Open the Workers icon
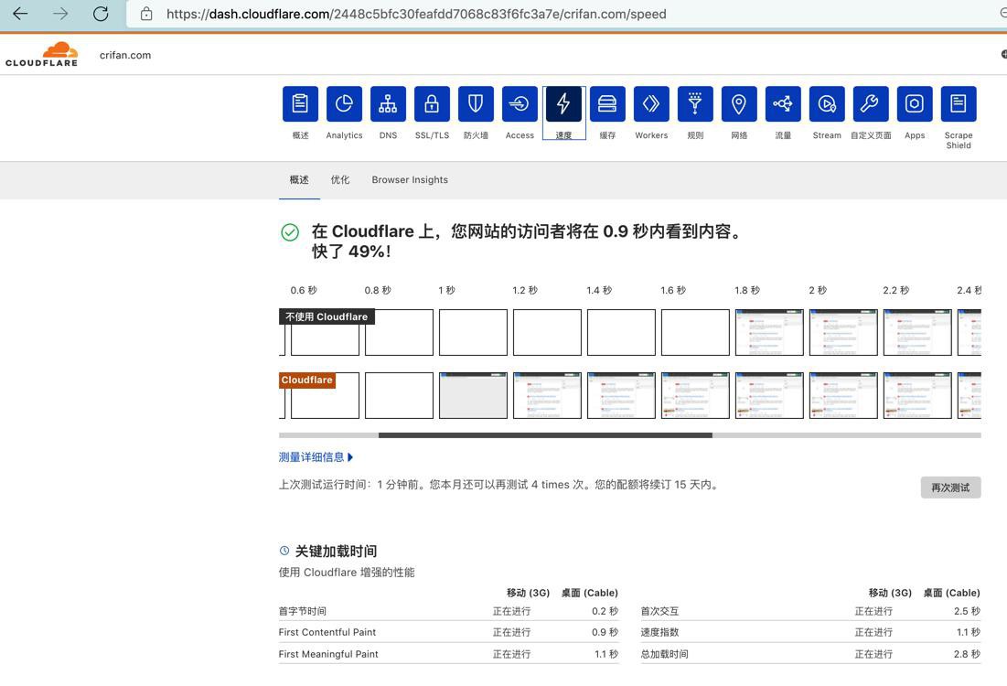Viewport: 1007px width, 686px height. point(651,103)
